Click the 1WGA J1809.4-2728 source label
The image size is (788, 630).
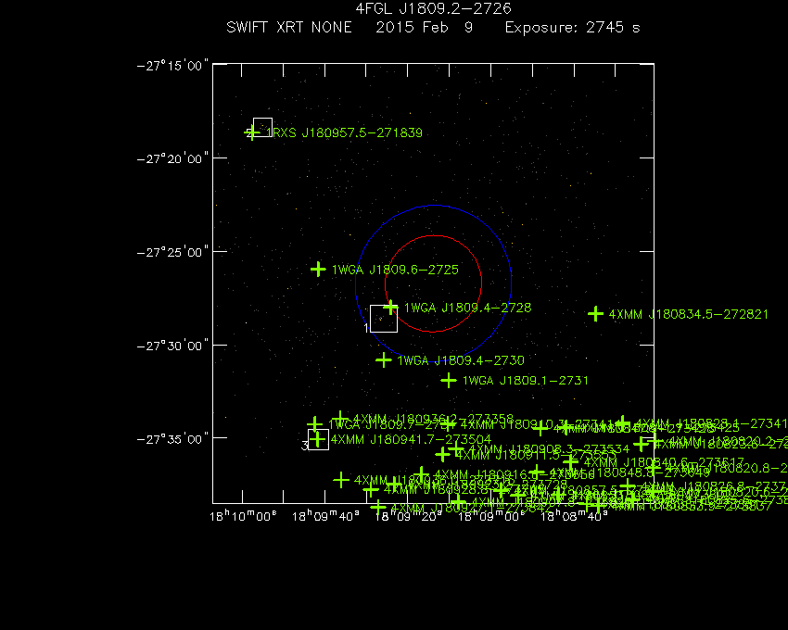pyautogui.click(x=467, y=308)
